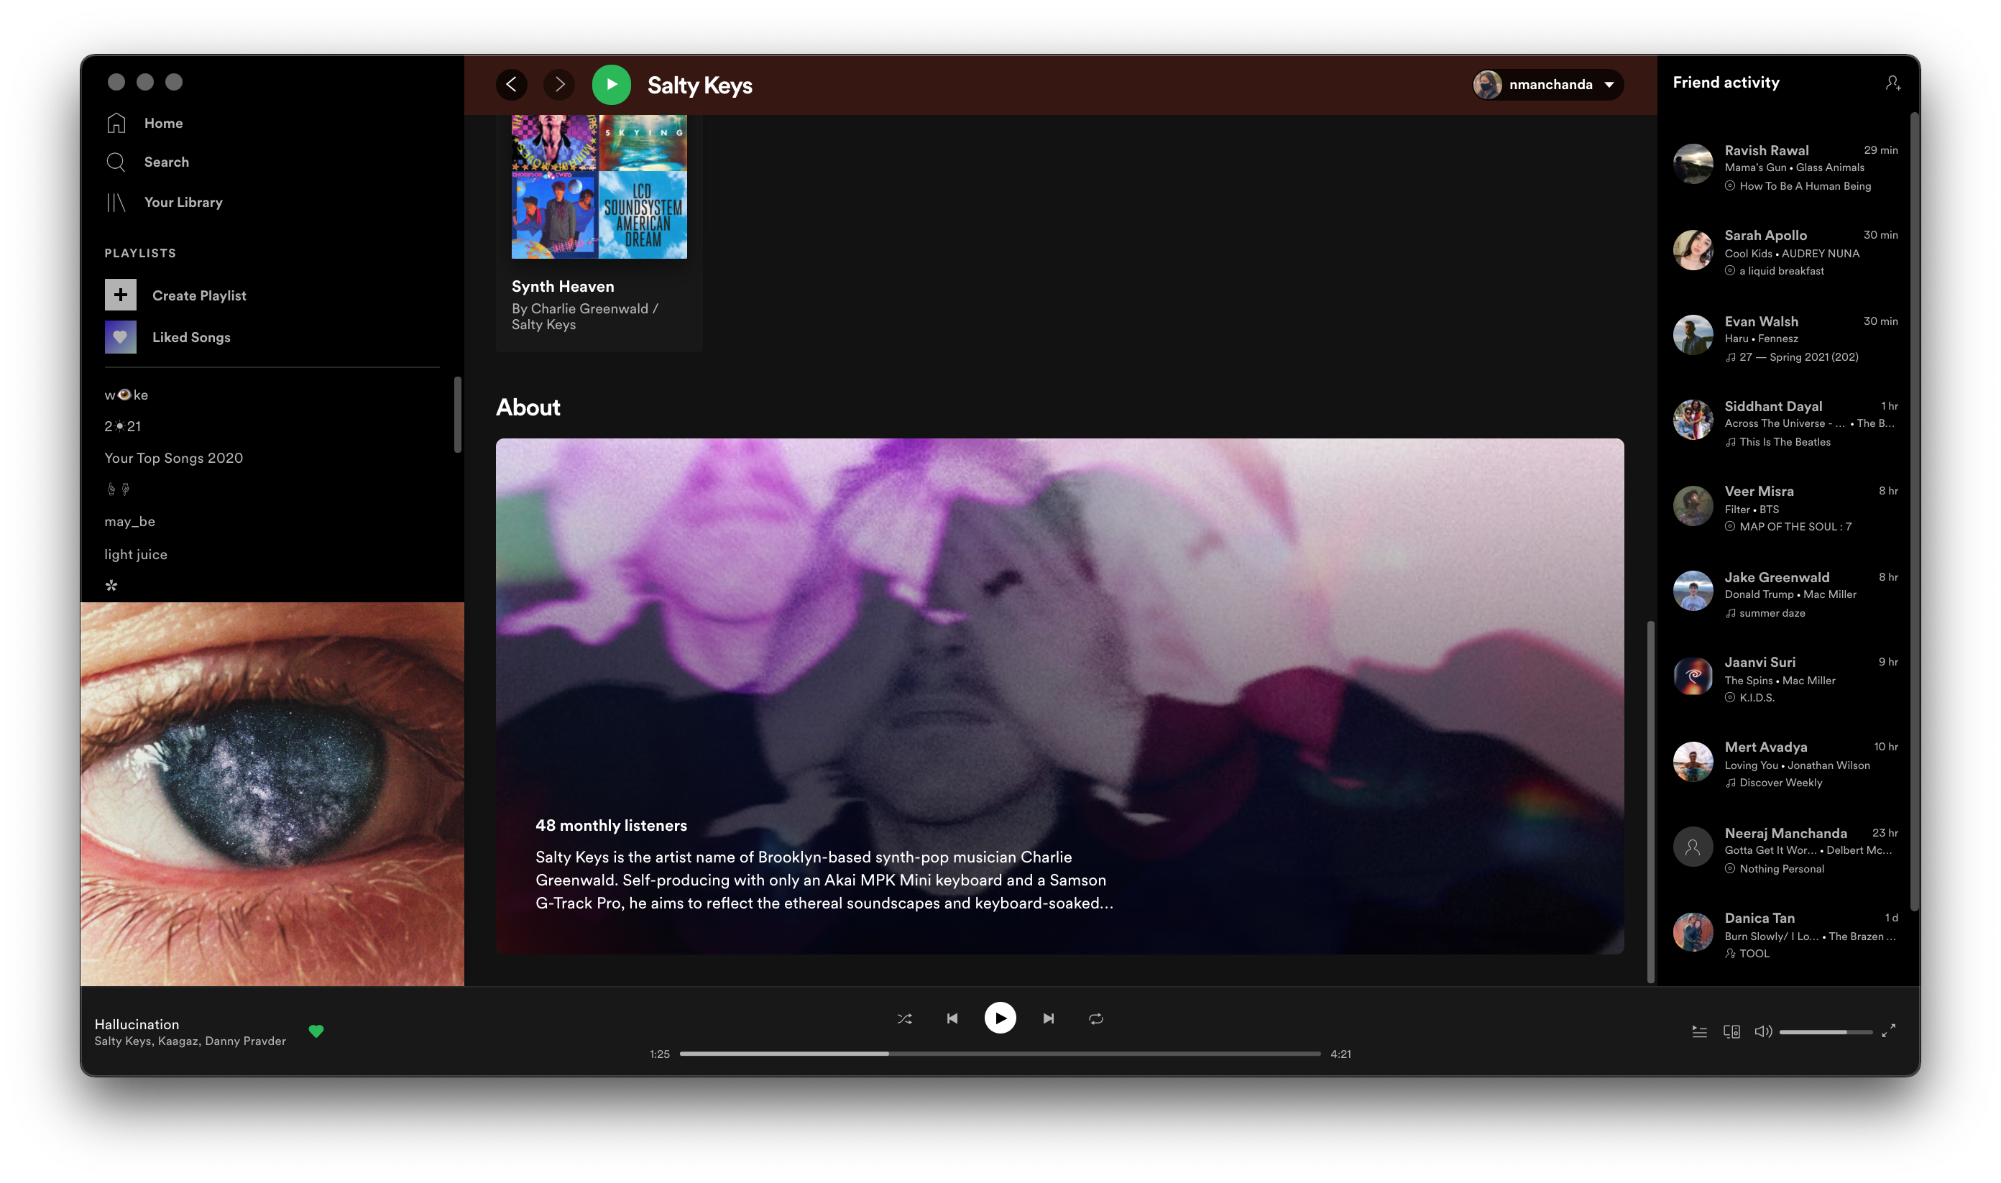Image resolution: width=2001 pixels, height=1183 pixels.
Task: Mute audio with the speaker icon
Action: [x=1762, y=1031]
